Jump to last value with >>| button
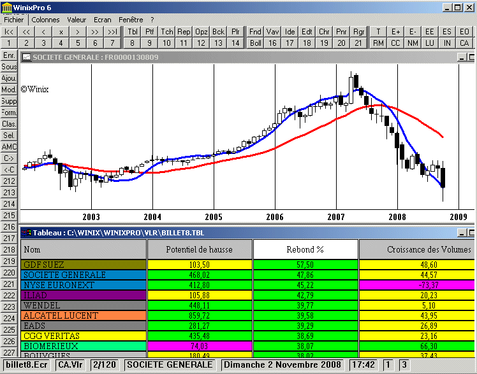 tap(112, 32)
